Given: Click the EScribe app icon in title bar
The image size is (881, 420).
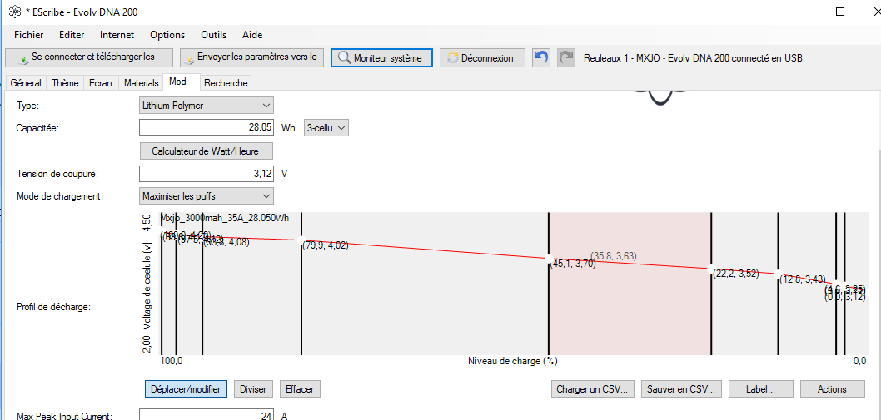Looking at the screenshot, I should (x=14, y=12).
